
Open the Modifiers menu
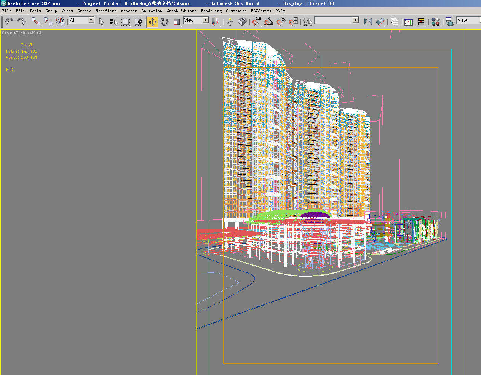[106, 11]
